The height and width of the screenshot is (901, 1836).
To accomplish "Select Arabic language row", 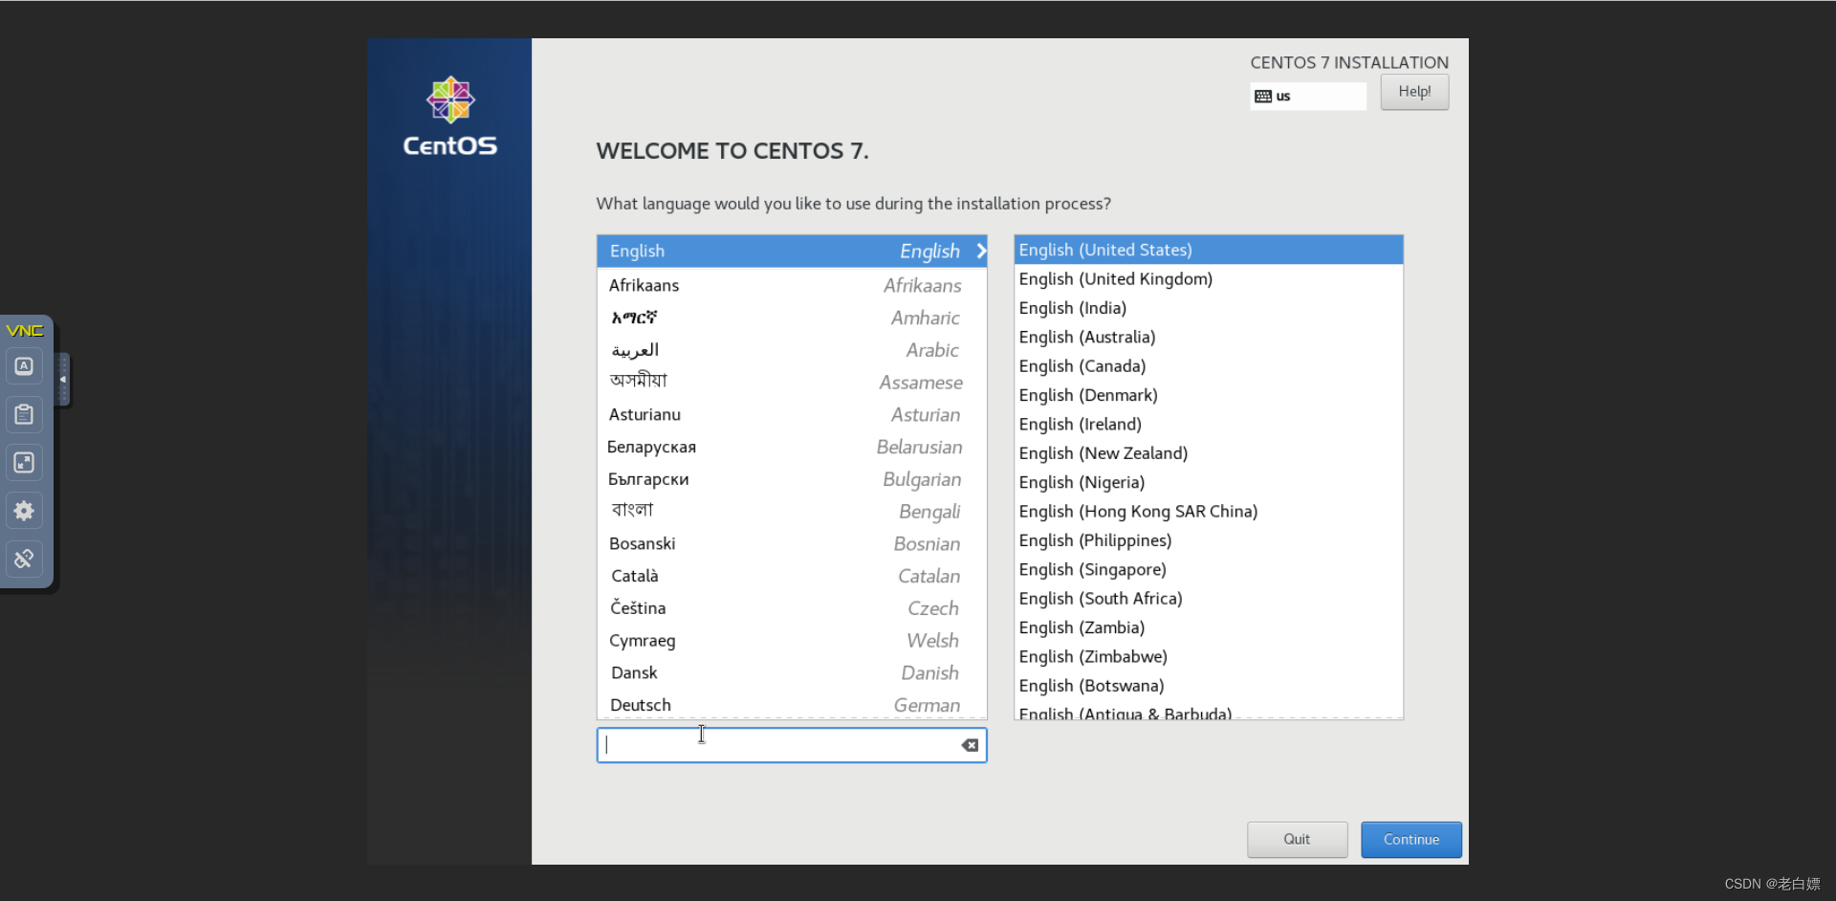I will pos(792,350).
